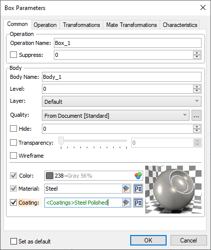The height and width of the screenshot is (250, 211).
Task: Open material parameters icon next to Material
Action: coord(138,189)
